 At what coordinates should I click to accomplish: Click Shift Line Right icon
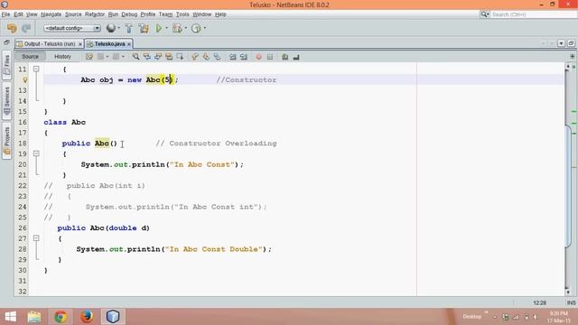coord(243,57)
